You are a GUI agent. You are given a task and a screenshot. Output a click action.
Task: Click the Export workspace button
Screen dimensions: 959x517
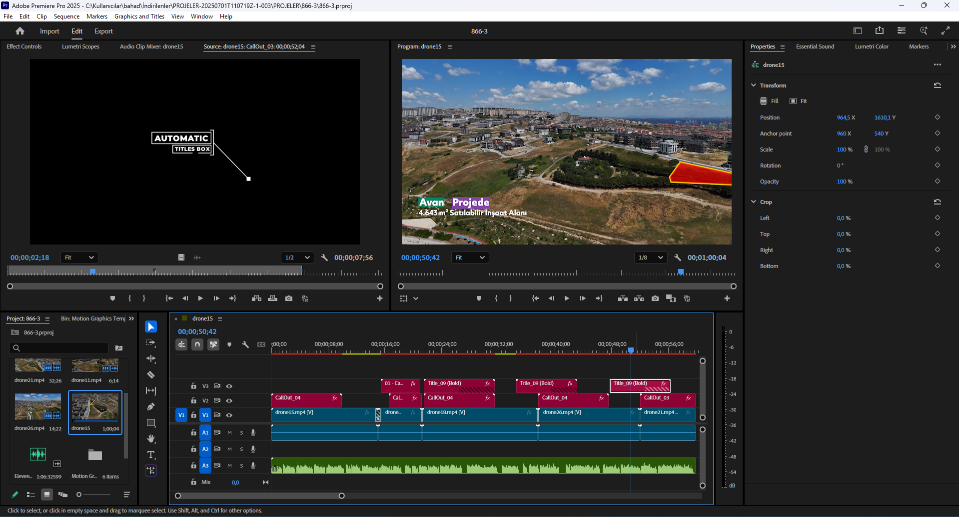click(x=103, y=31)
